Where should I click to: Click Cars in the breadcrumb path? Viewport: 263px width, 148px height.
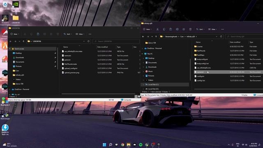click(x=182, y=37)
